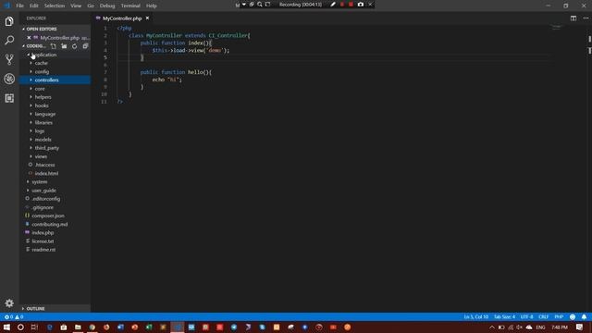Refresh the explorer file tree

[x=75, y=46]
